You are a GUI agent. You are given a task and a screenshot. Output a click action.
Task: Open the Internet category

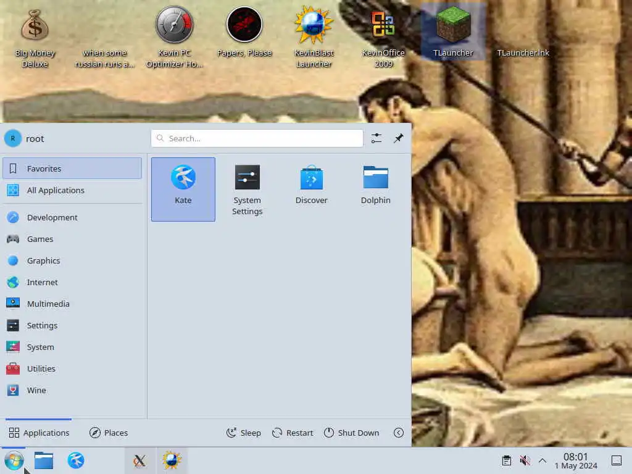[72, 282]
